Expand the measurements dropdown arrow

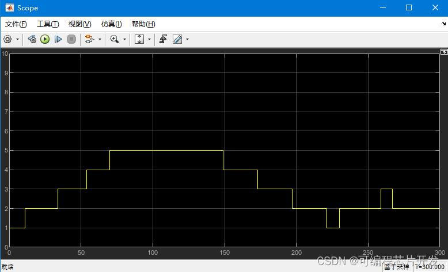[x=187, y=39]
